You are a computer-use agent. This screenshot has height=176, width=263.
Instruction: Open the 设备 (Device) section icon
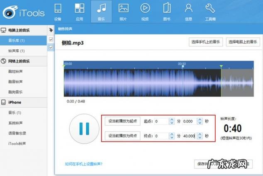[57, 9]
